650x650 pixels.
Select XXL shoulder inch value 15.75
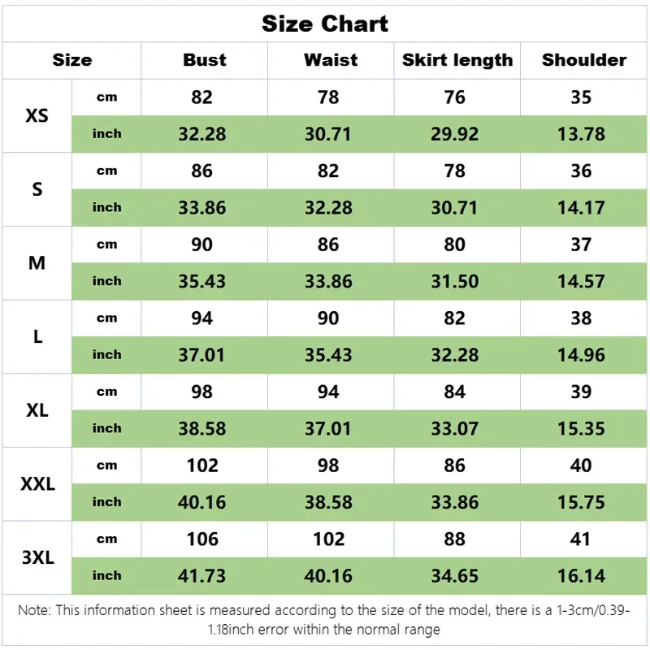582,502
